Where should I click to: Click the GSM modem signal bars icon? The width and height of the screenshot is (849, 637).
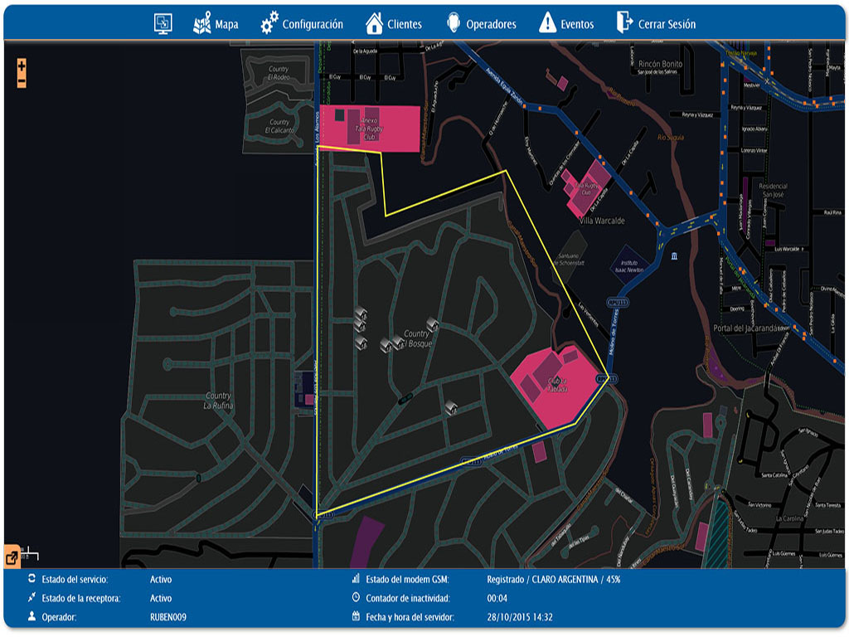356,579
